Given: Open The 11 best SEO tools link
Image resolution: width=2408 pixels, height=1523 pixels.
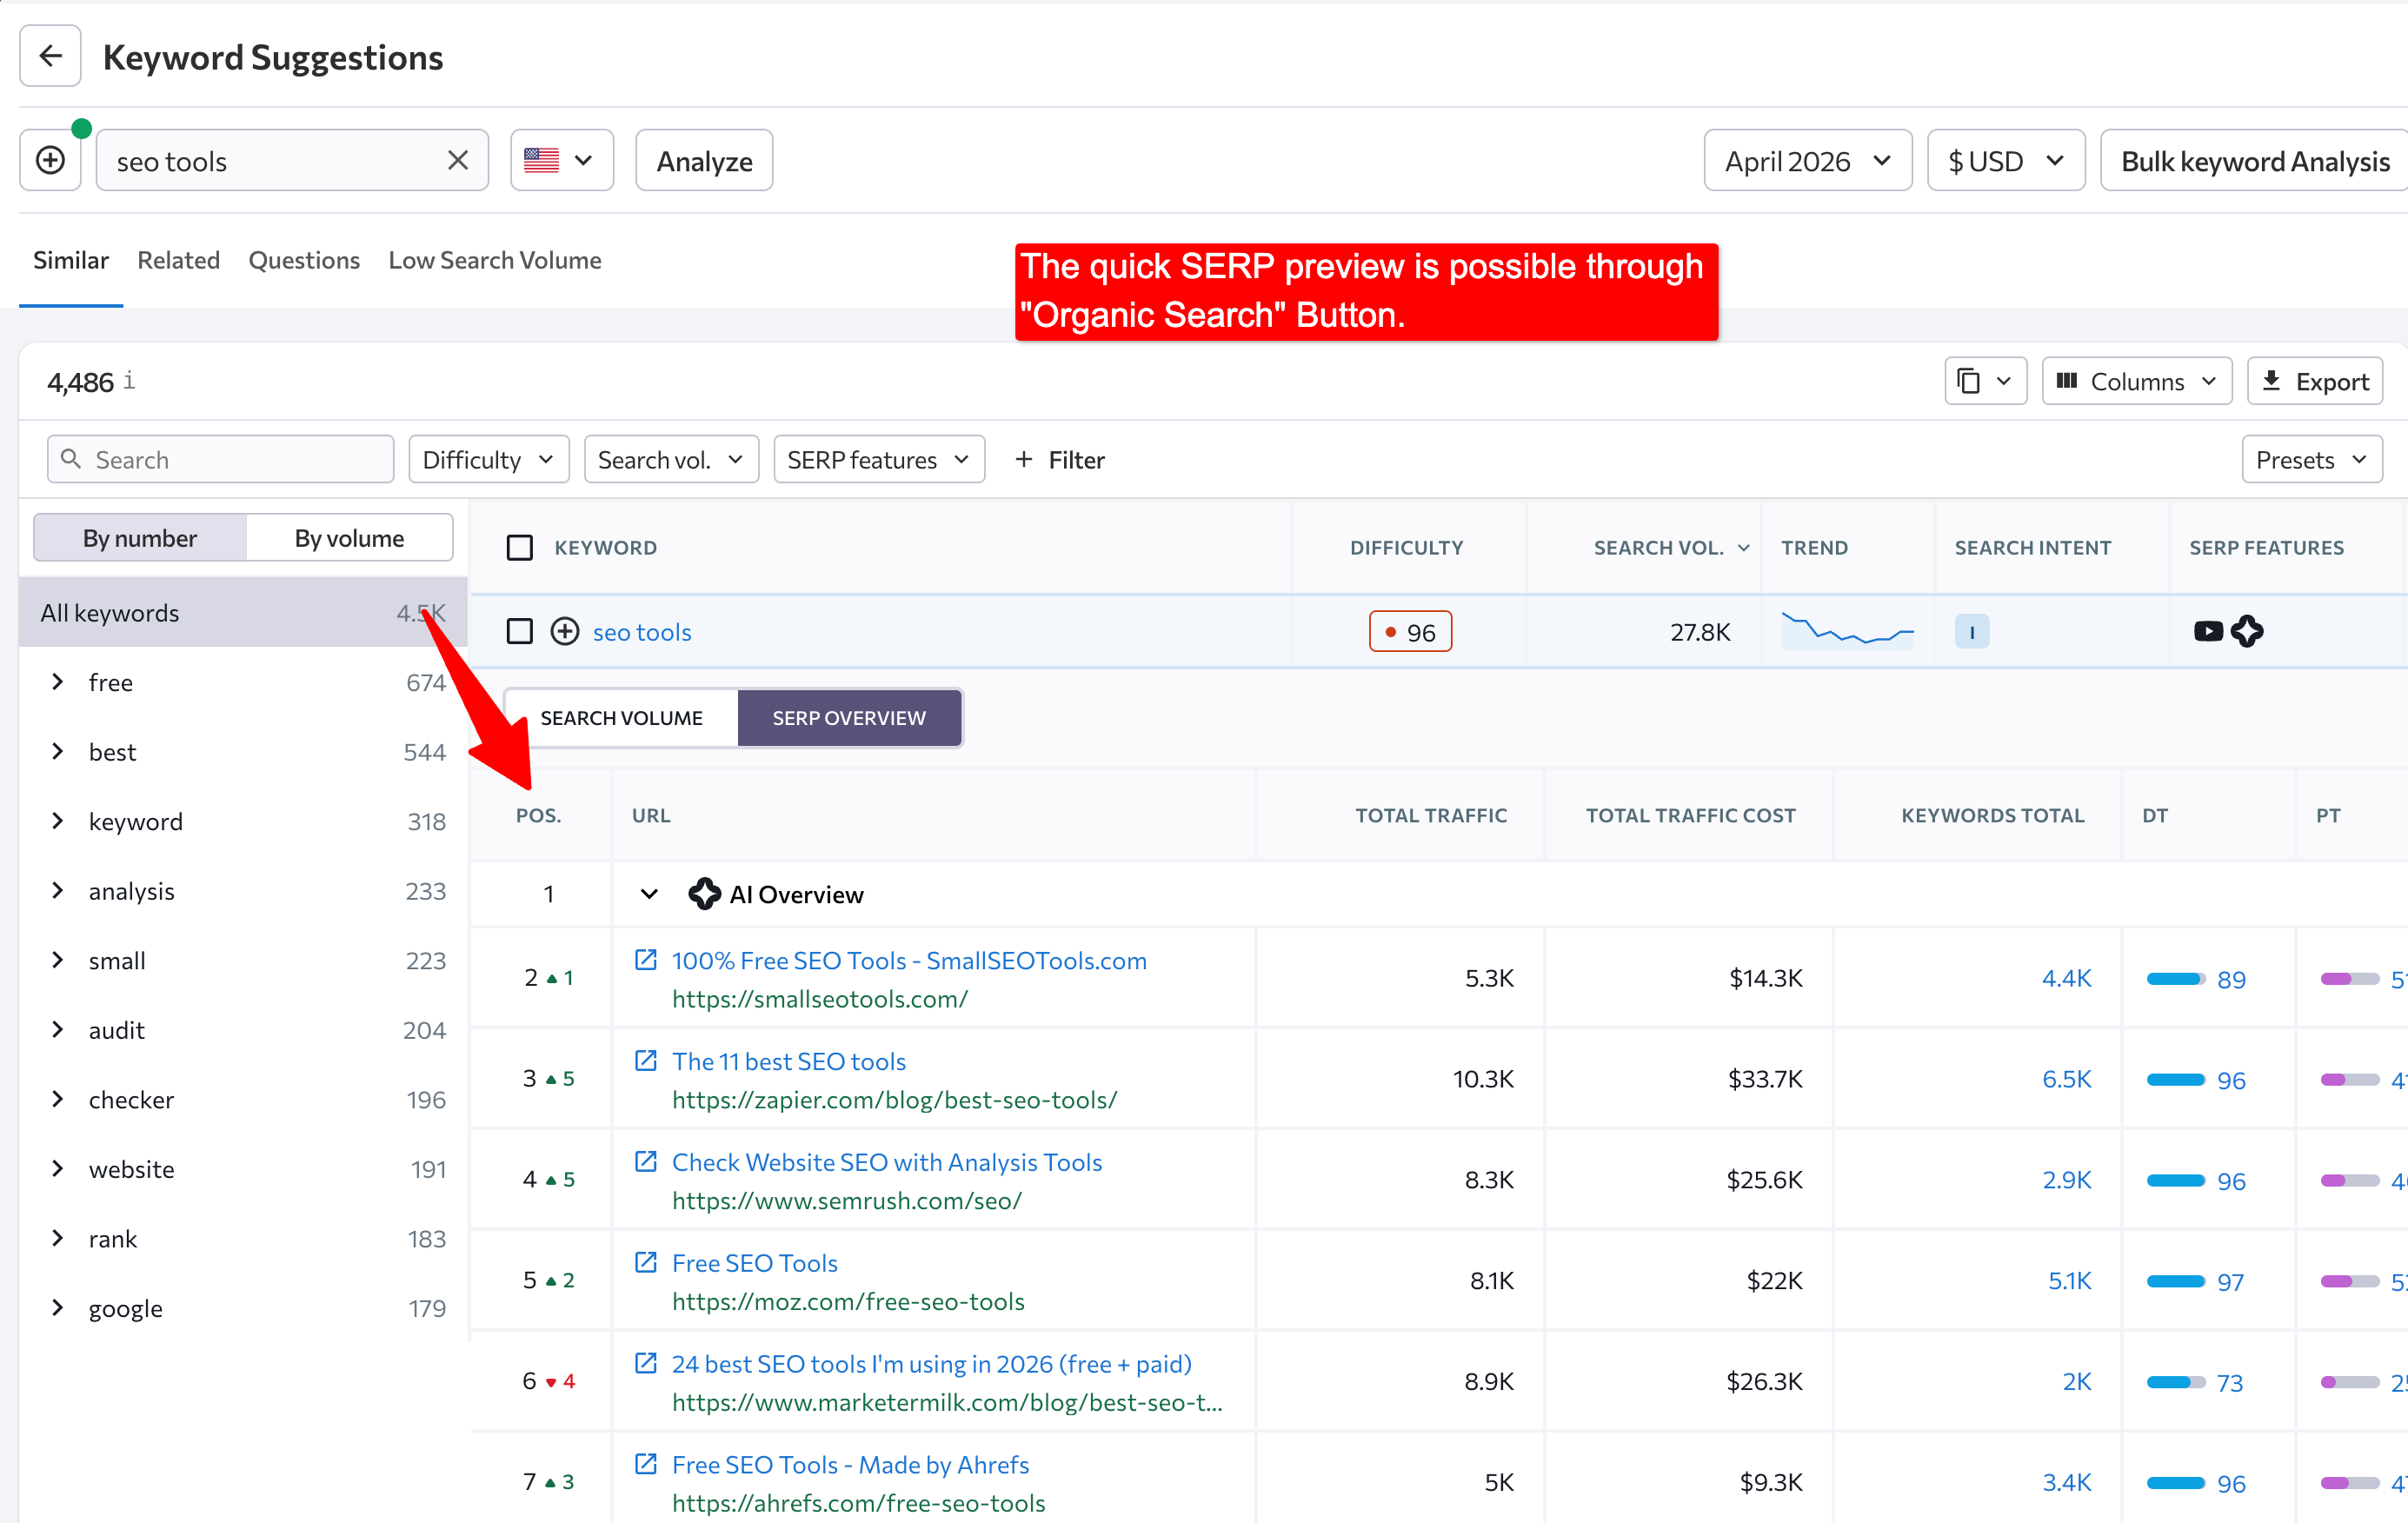Looking at the screenshot, I should [x=789, y=1061].
